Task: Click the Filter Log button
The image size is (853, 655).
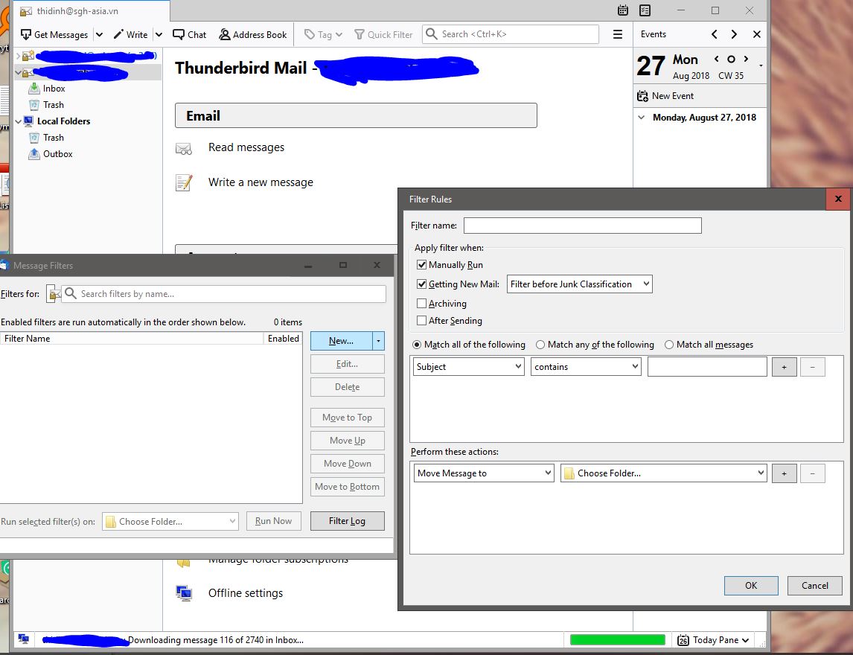Action: click(347, 520)
